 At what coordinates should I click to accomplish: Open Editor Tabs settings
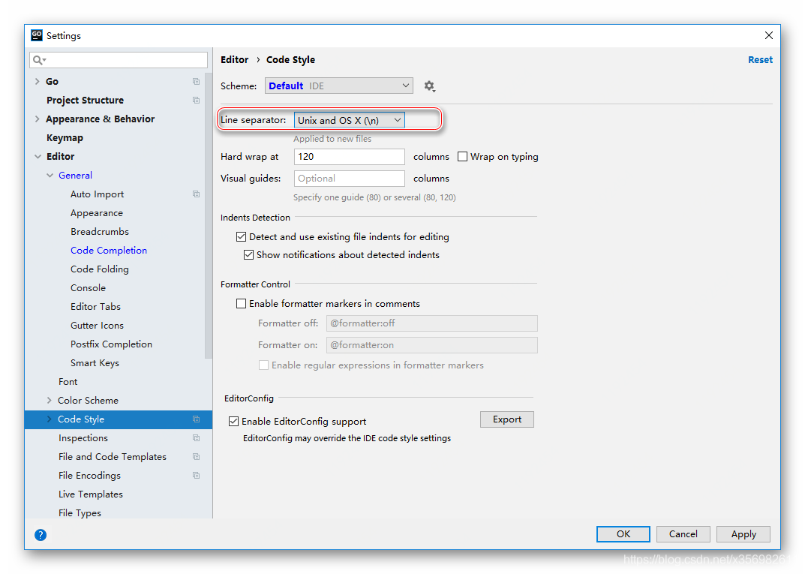coord(95,307)
